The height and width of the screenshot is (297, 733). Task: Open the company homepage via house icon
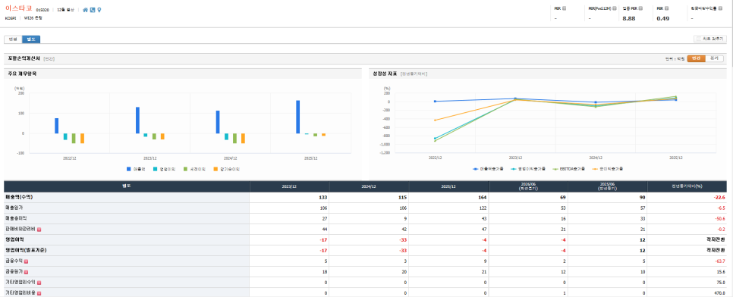pos(85,10)
